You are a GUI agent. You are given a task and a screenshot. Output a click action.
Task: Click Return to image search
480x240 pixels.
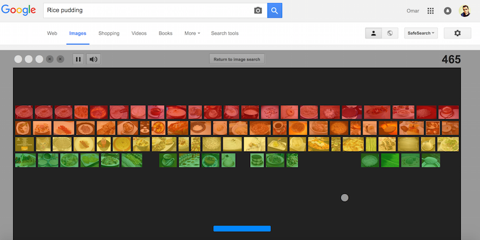pyautogui.click(x=237, y=59)
